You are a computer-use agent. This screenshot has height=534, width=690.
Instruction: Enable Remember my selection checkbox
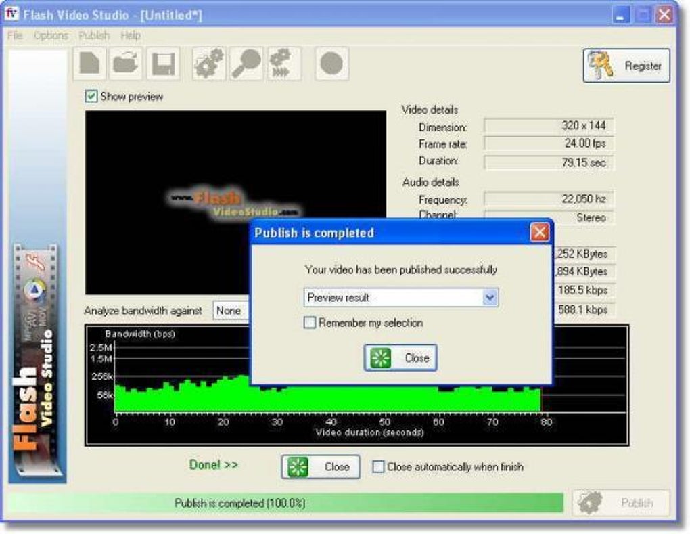(310, 323)
